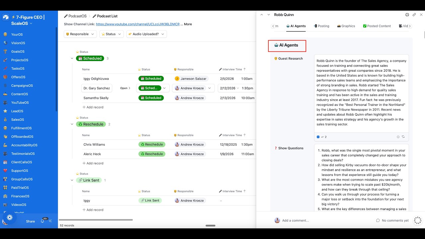
Task: Click Chris Williams Reschedule status badge
Action: tap(152, 145)
